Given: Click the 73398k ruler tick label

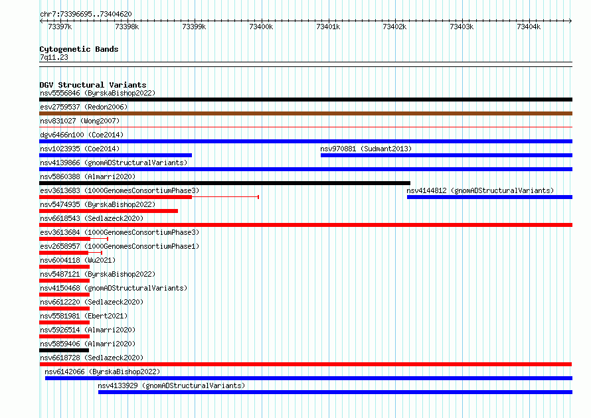Looking at the screenshot, I should pyautogui.click(x=127, y=27).
